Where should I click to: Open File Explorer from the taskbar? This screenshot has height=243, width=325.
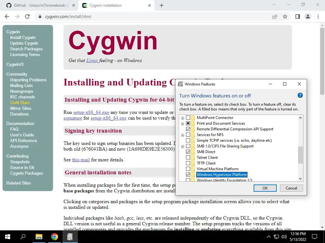tap(39, 237)
